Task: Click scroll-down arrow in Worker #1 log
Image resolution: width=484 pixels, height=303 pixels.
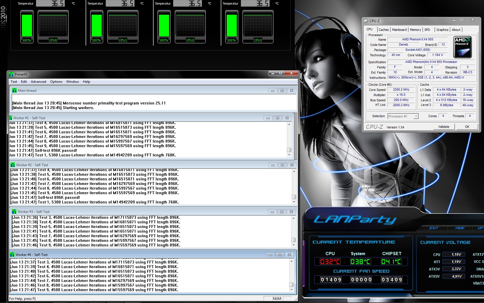Action: pos(289,155)
